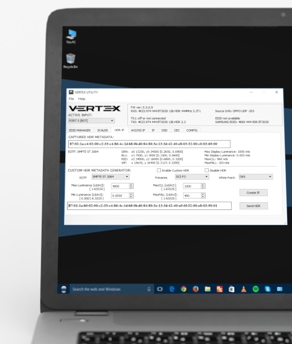Click the FW ver: 0.5.0.9 text

coord(142,107)
